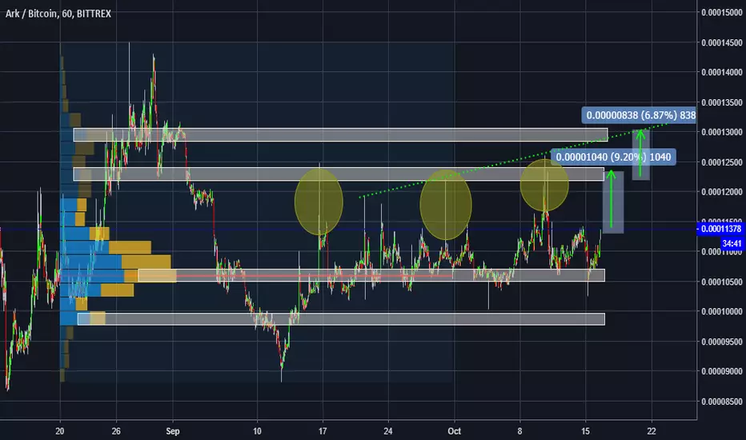This screenshot has width=746, height=440.
Task: Select the Oct label on time axis
Action: click(x=455, y=431)
